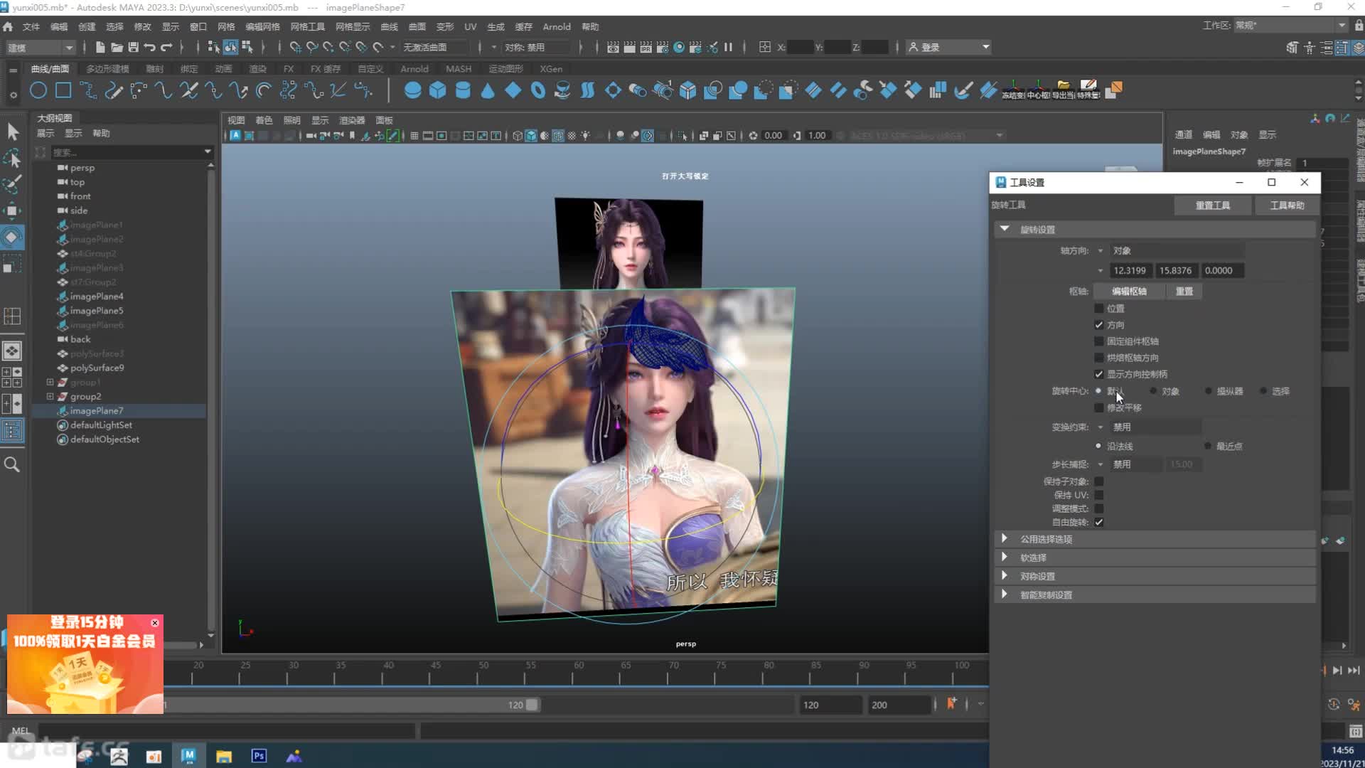Click frame 50 on the time slider
The width and height of the screenshot is (1365, 768).
point(483,671)
